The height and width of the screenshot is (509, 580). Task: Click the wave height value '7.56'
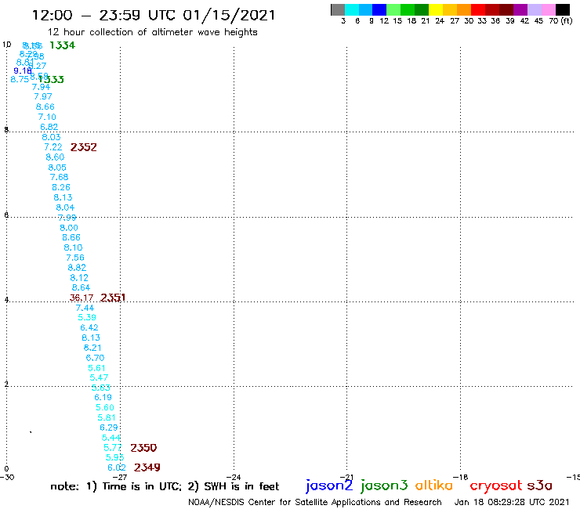point(75,258)
